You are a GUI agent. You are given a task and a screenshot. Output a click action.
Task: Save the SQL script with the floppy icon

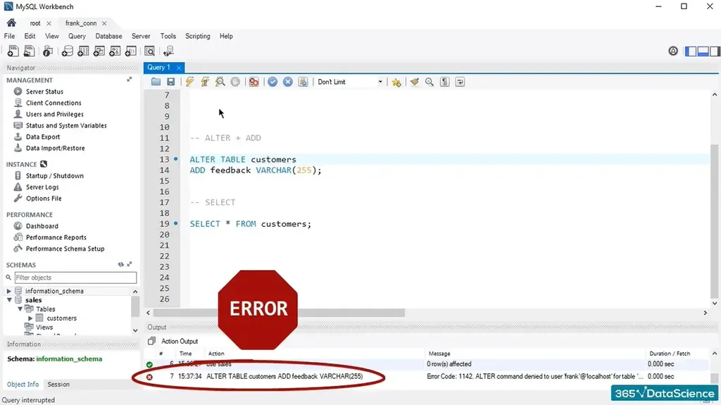(x=170, y=82)
